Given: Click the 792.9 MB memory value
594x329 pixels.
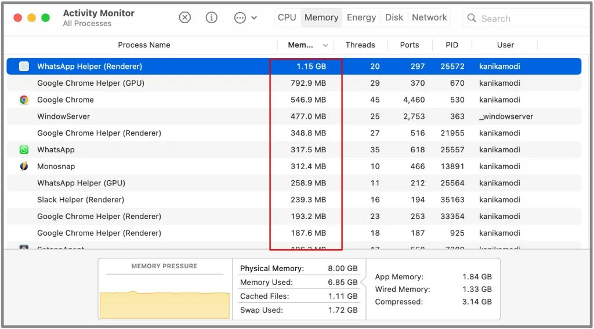Looking at the screenshot, I should (308, 83).
